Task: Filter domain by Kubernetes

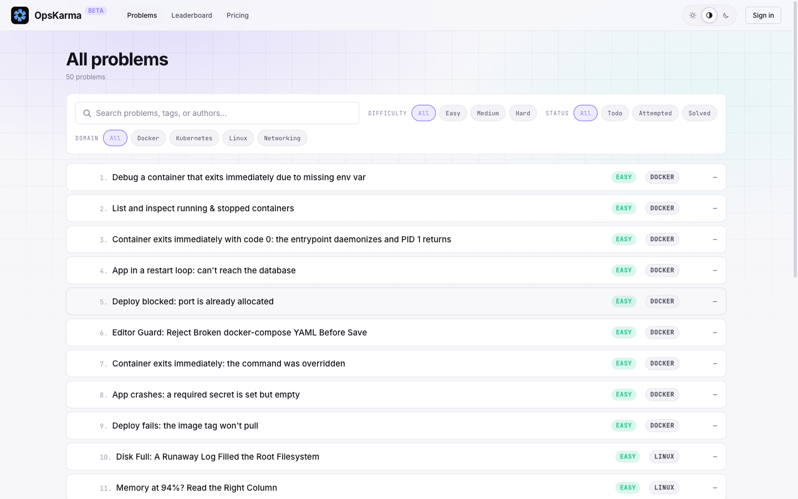Action: pyautogui.click(x=194, y=138)
